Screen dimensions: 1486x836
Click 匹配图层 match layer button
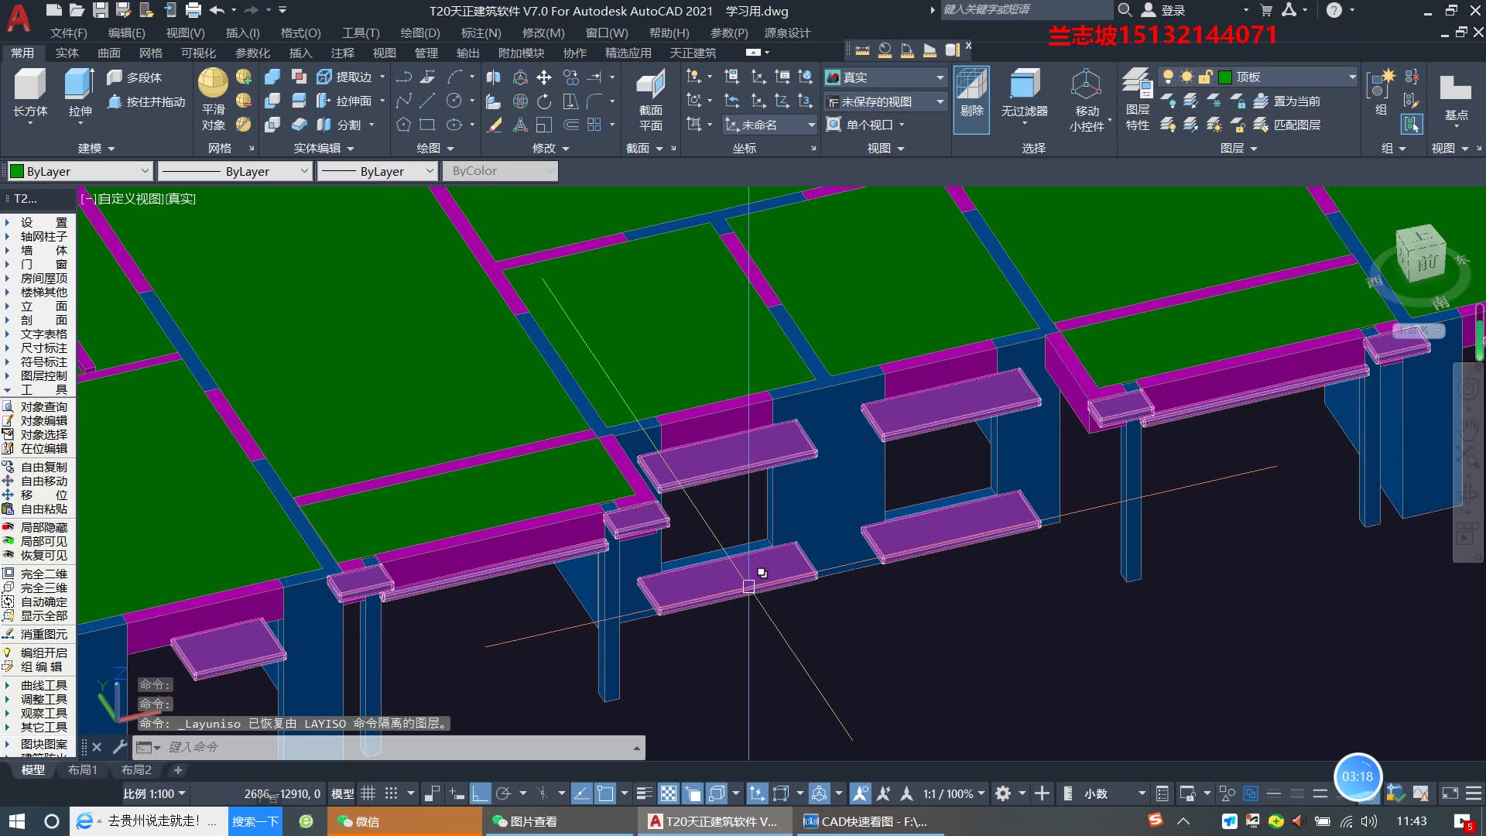(1287, 125)
